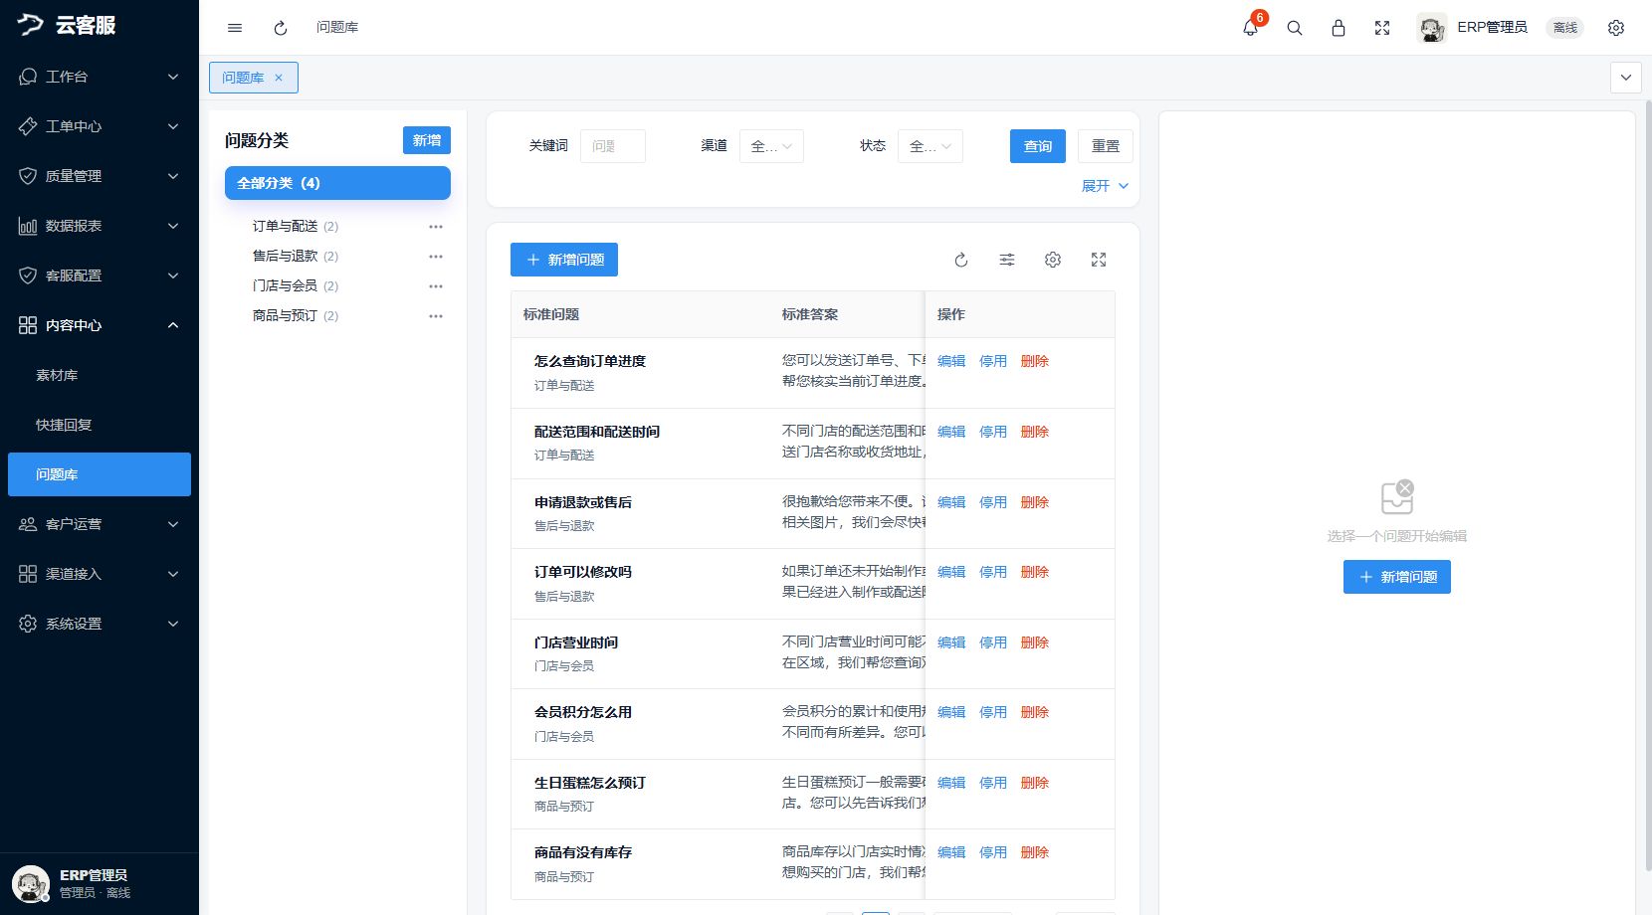Click the ERP管理员 avatar in the header
Image resolution: width=1652 pixels, height=915 pixels.
click(1432, 28)
